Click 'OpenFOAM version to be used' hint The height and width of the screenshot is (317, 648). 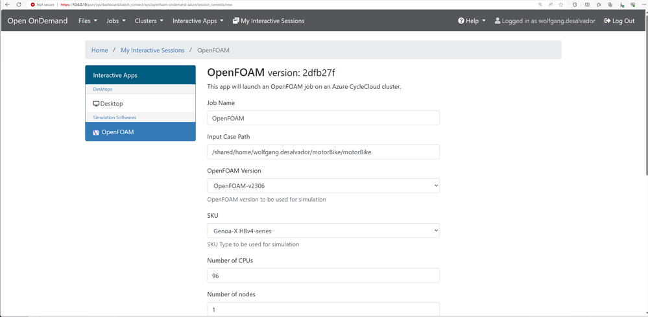click(x=267, y=200)
